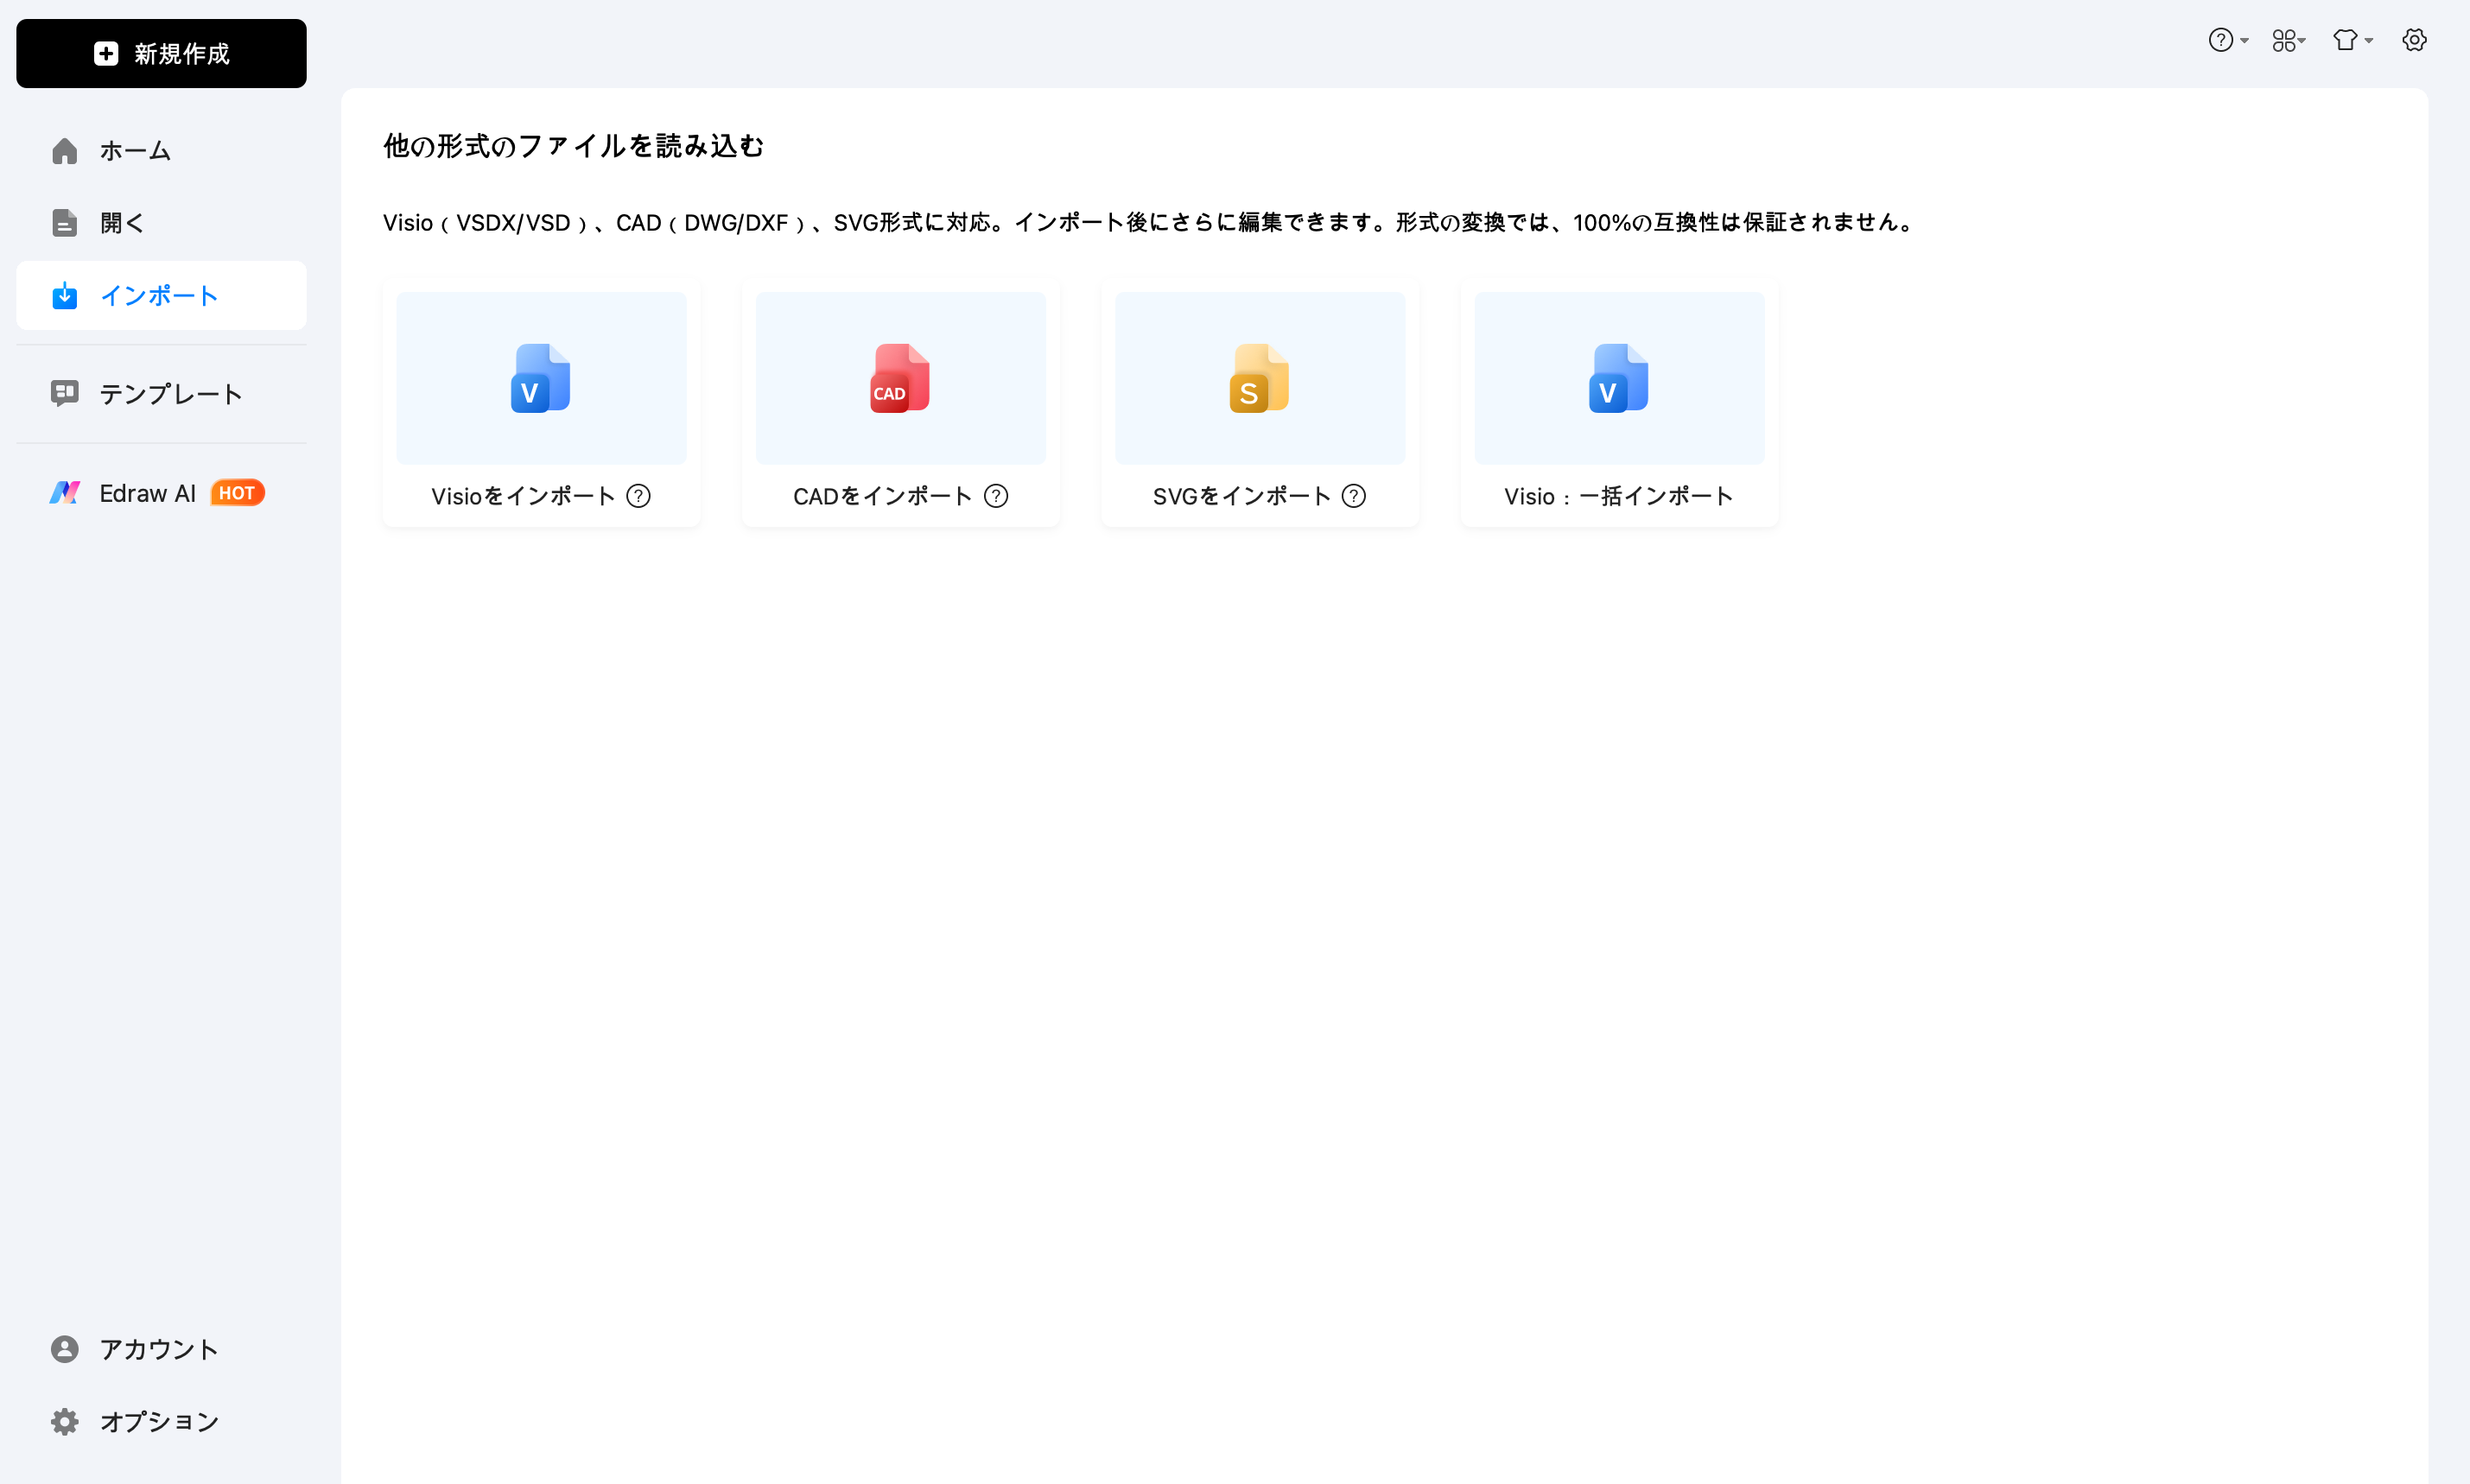Show help for Visioをインポート
Viewport: 2470px width, 1484px height.
point(638,496)
